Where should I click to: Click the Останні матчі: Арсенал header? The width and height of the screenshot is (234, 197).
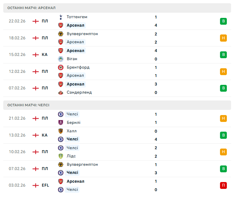click(x=31, y=7)
